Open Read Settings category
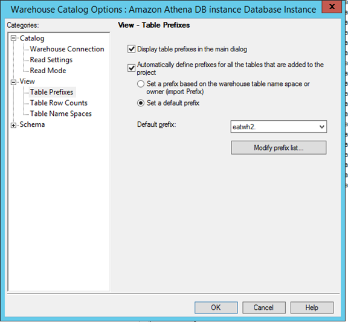 [51, 60]
